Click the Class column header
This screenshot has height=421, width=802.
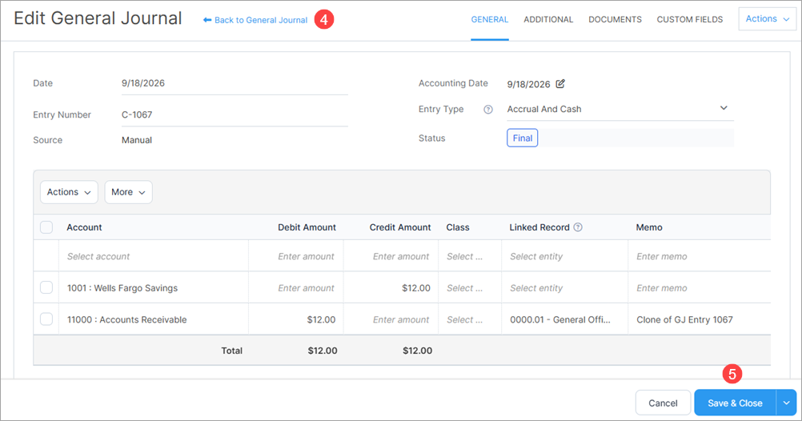point(458,227)
